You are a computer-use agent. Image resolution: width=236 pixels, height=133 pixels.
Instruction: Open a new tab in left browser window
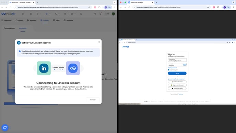(38, 2)
